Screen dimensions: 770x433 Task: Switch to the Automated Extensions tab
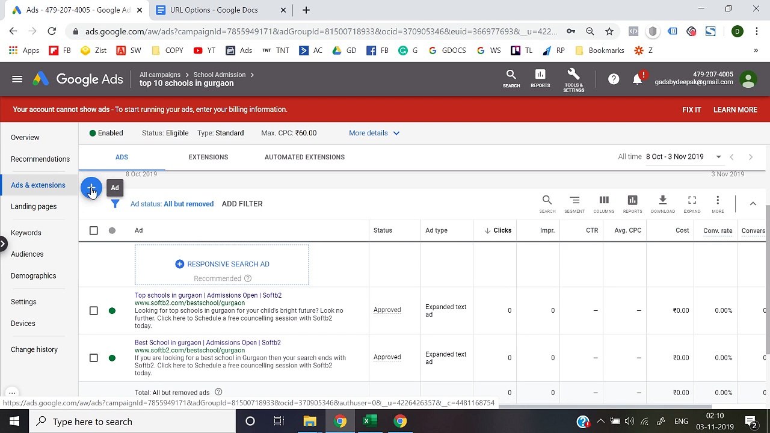click(x=304, y=157)
